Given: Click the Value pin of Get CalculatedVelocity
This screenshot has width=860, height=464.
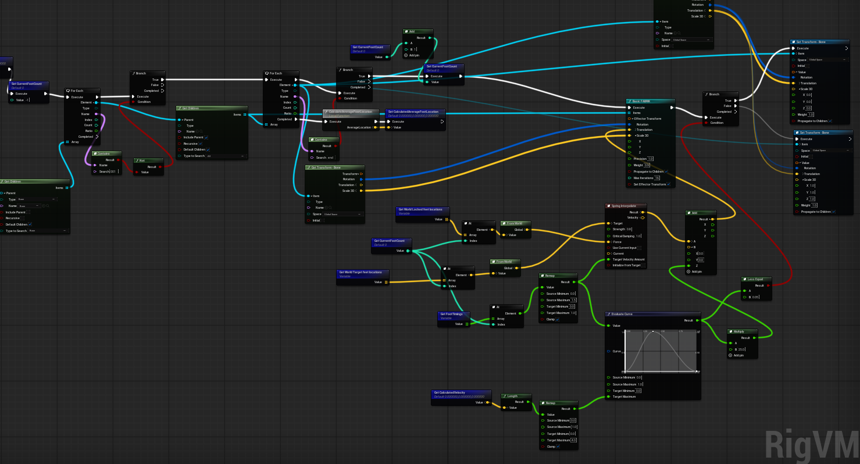Looking at the screenshot, I should pyautogui.click(x=487, y=402).
